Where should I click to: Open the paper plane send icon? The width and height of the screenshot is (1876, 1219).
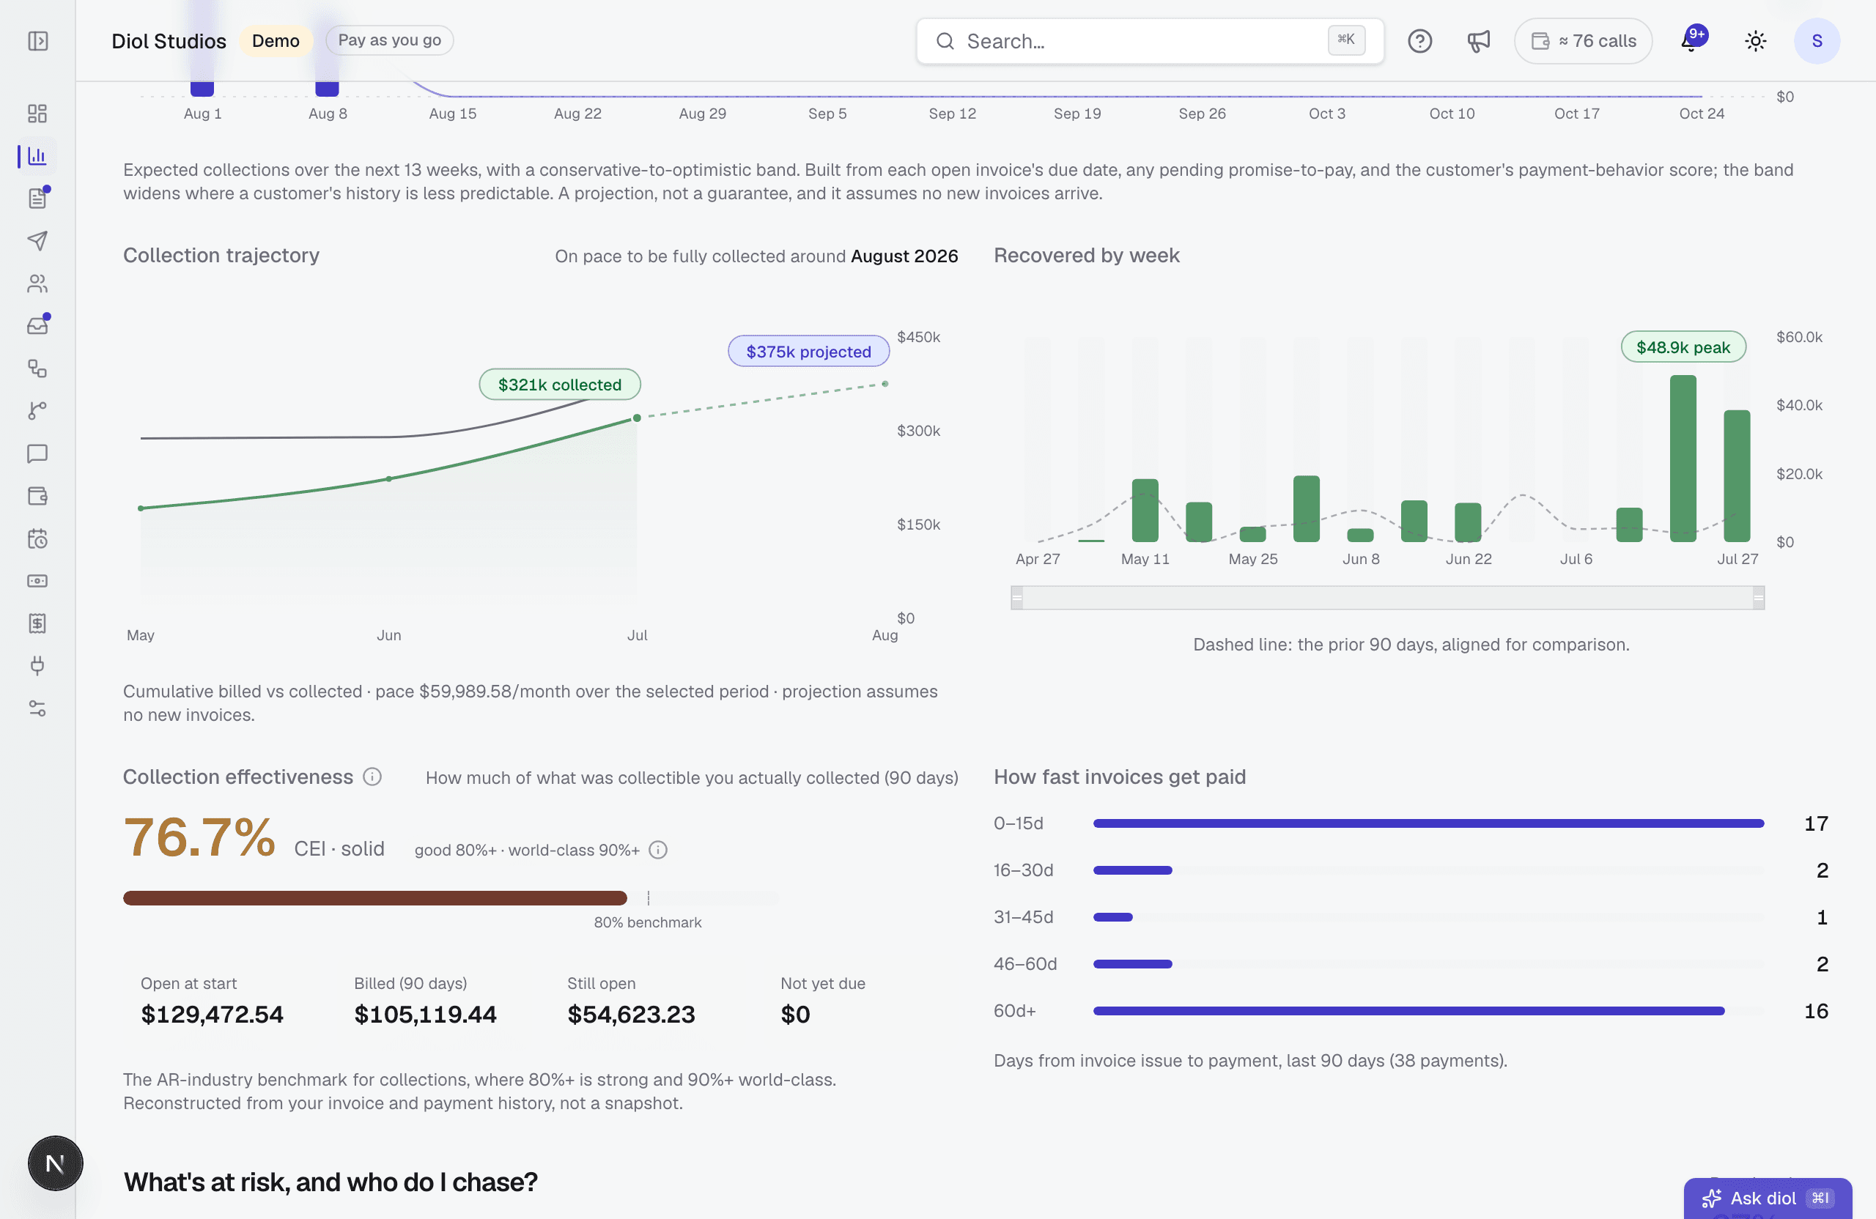click(37, 240)
